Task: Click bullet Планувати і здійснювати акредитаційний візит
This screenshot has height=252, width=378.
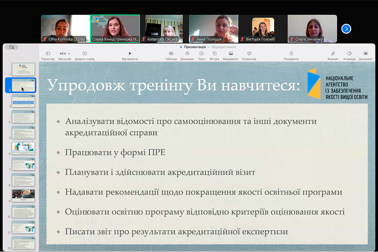Action: [x=160, y=172]
